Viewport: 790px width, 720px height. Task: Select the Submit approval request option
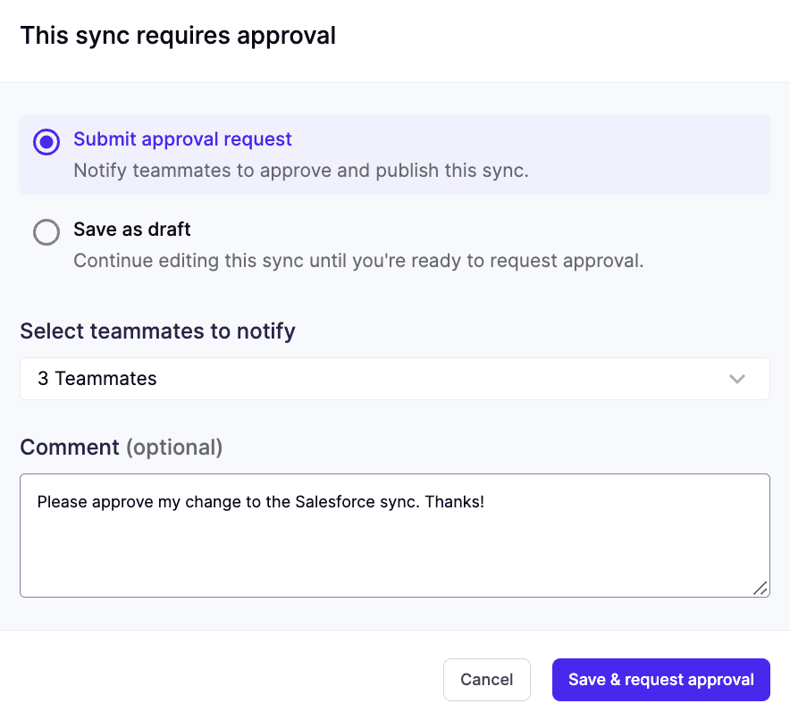[182, 139]
